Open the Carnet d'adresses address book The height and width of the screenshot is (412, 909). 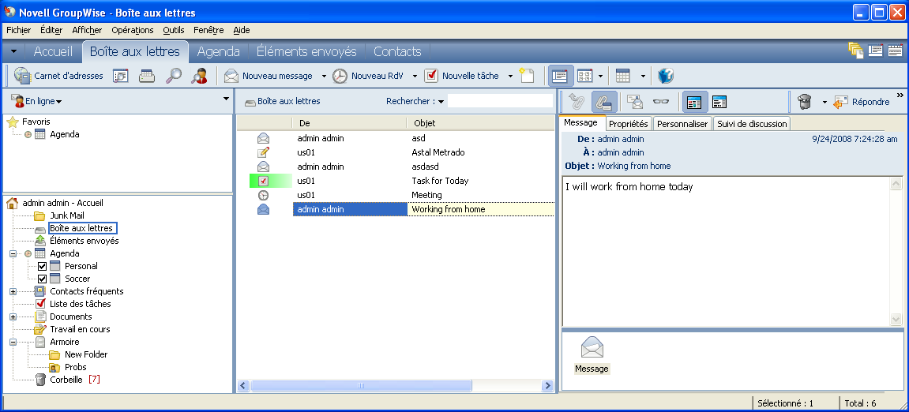click(x=58, y=76)
